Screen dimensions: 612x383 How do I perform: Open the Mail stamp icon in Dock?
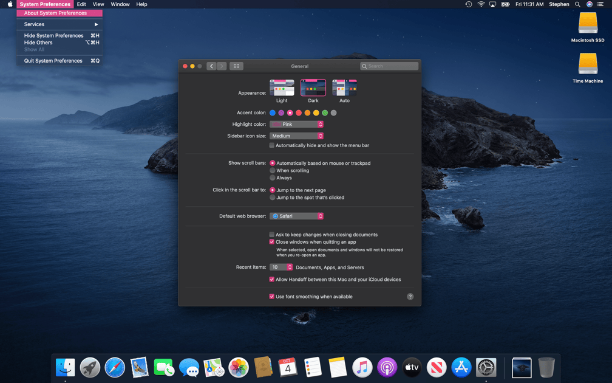pos(140,367)
